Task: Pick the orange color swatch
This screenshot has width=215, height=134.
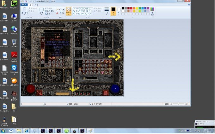Action: click(x=134, y=8)
